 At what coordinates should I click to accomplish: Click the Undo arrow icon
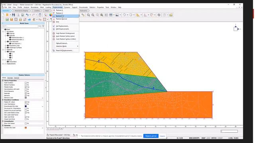coord(27,15)
